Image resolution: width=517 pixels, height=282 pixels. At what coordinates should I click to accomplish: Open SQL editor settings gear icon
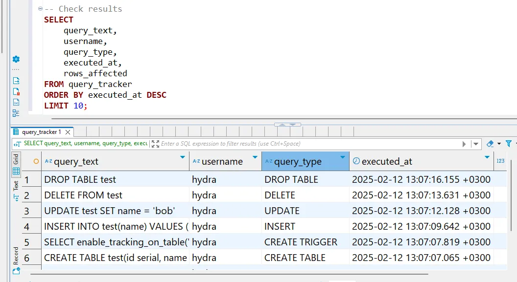16,59
